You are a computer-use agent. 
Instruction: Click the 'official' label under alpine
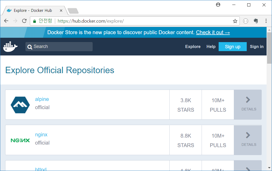point(42,107)
